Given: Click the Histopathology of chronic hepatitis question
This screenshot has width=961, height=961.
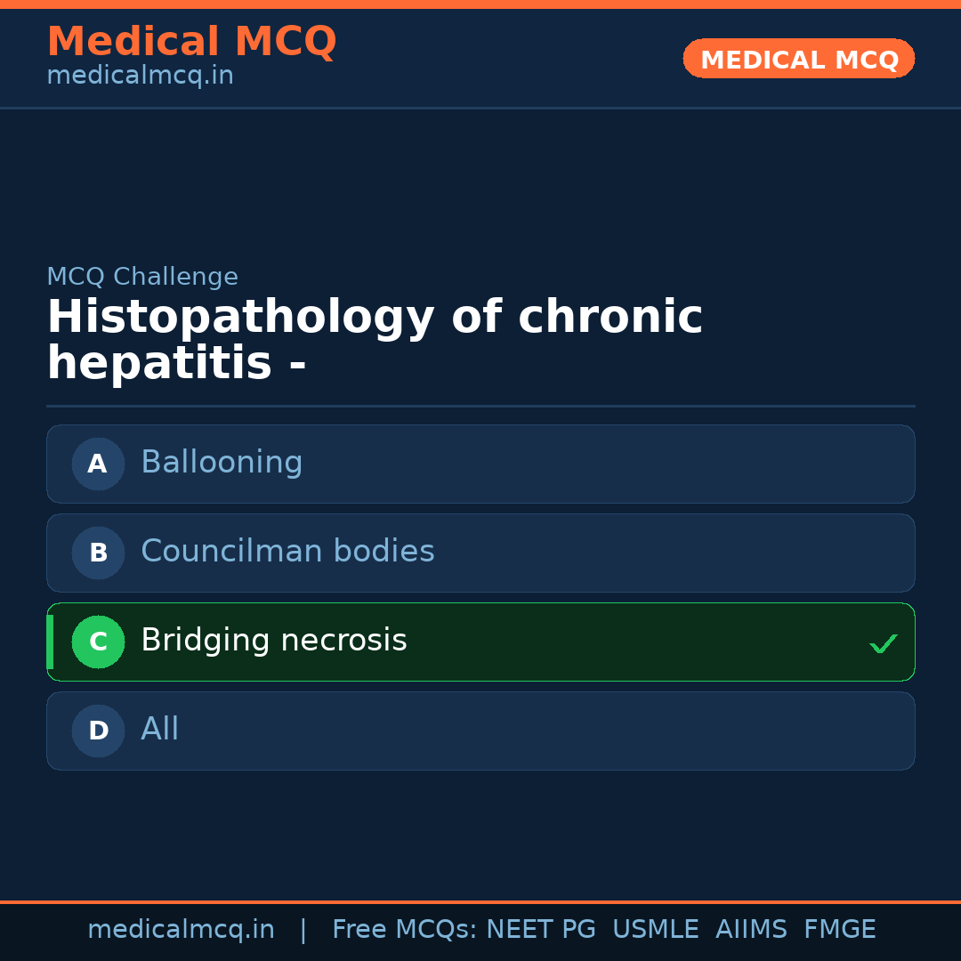Looking at the screenshot, I should (x=375, y=341).
